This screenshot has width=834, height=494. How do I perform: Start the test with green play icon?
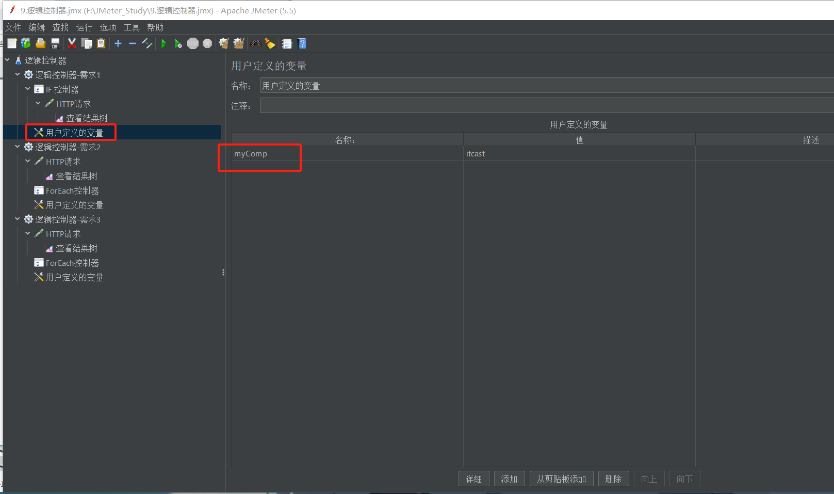tap(164, 43)
